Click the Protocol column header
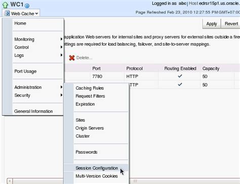 (x=135, y=68)
